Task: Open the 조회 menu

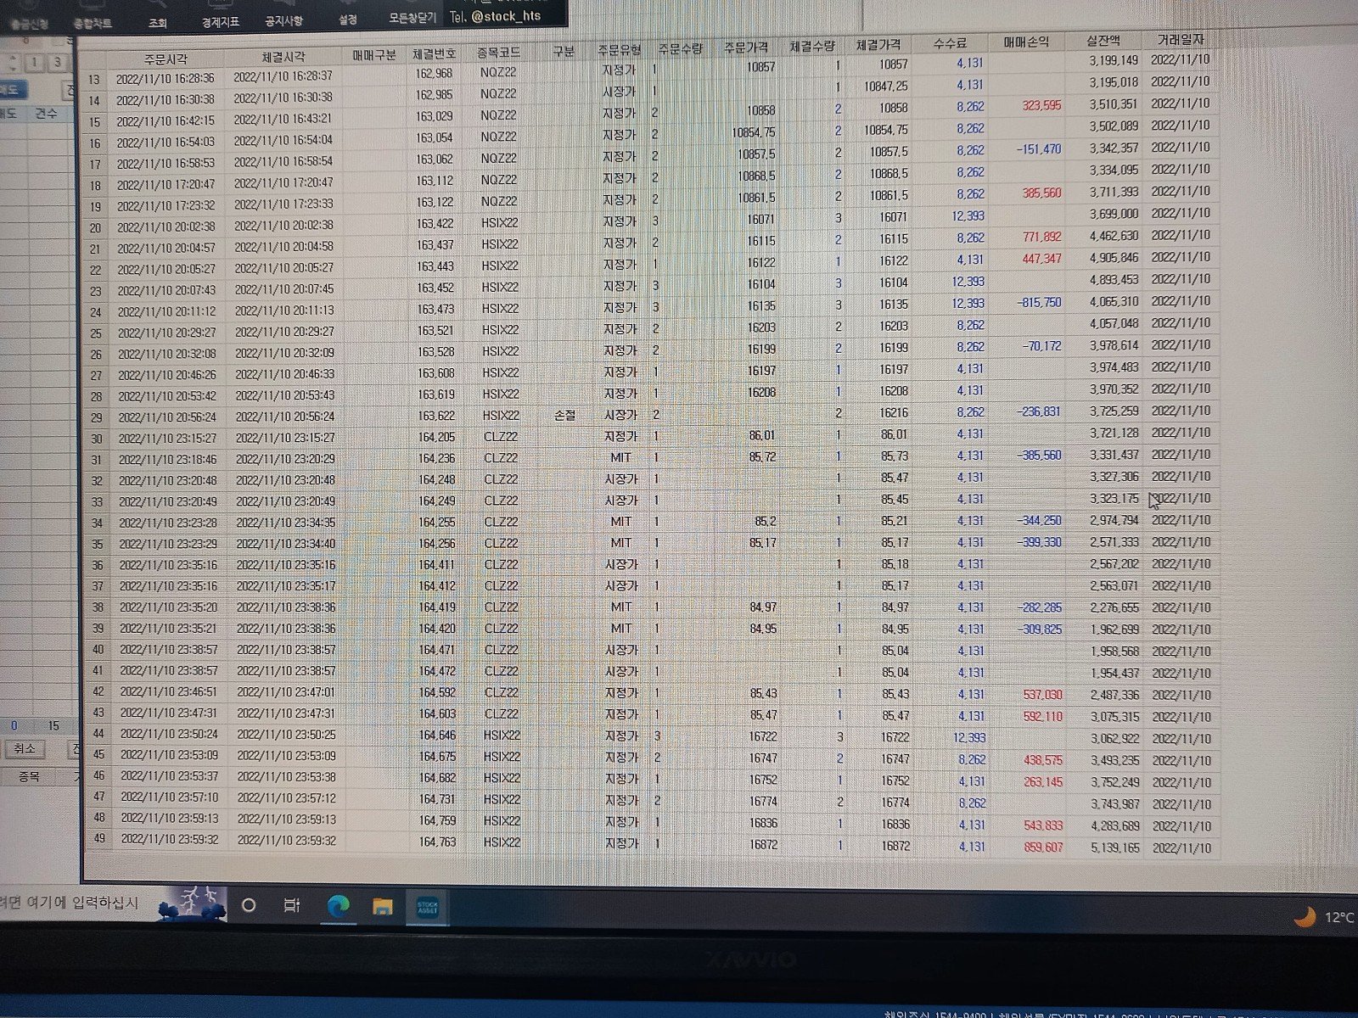Action: tap(158, 22)
